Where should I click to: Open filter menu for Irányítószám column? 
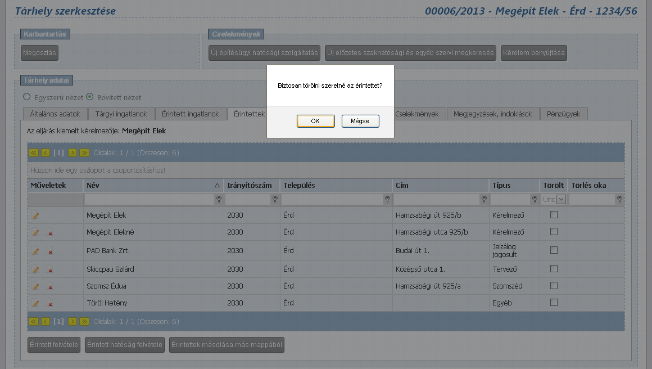tap(275, 200)
